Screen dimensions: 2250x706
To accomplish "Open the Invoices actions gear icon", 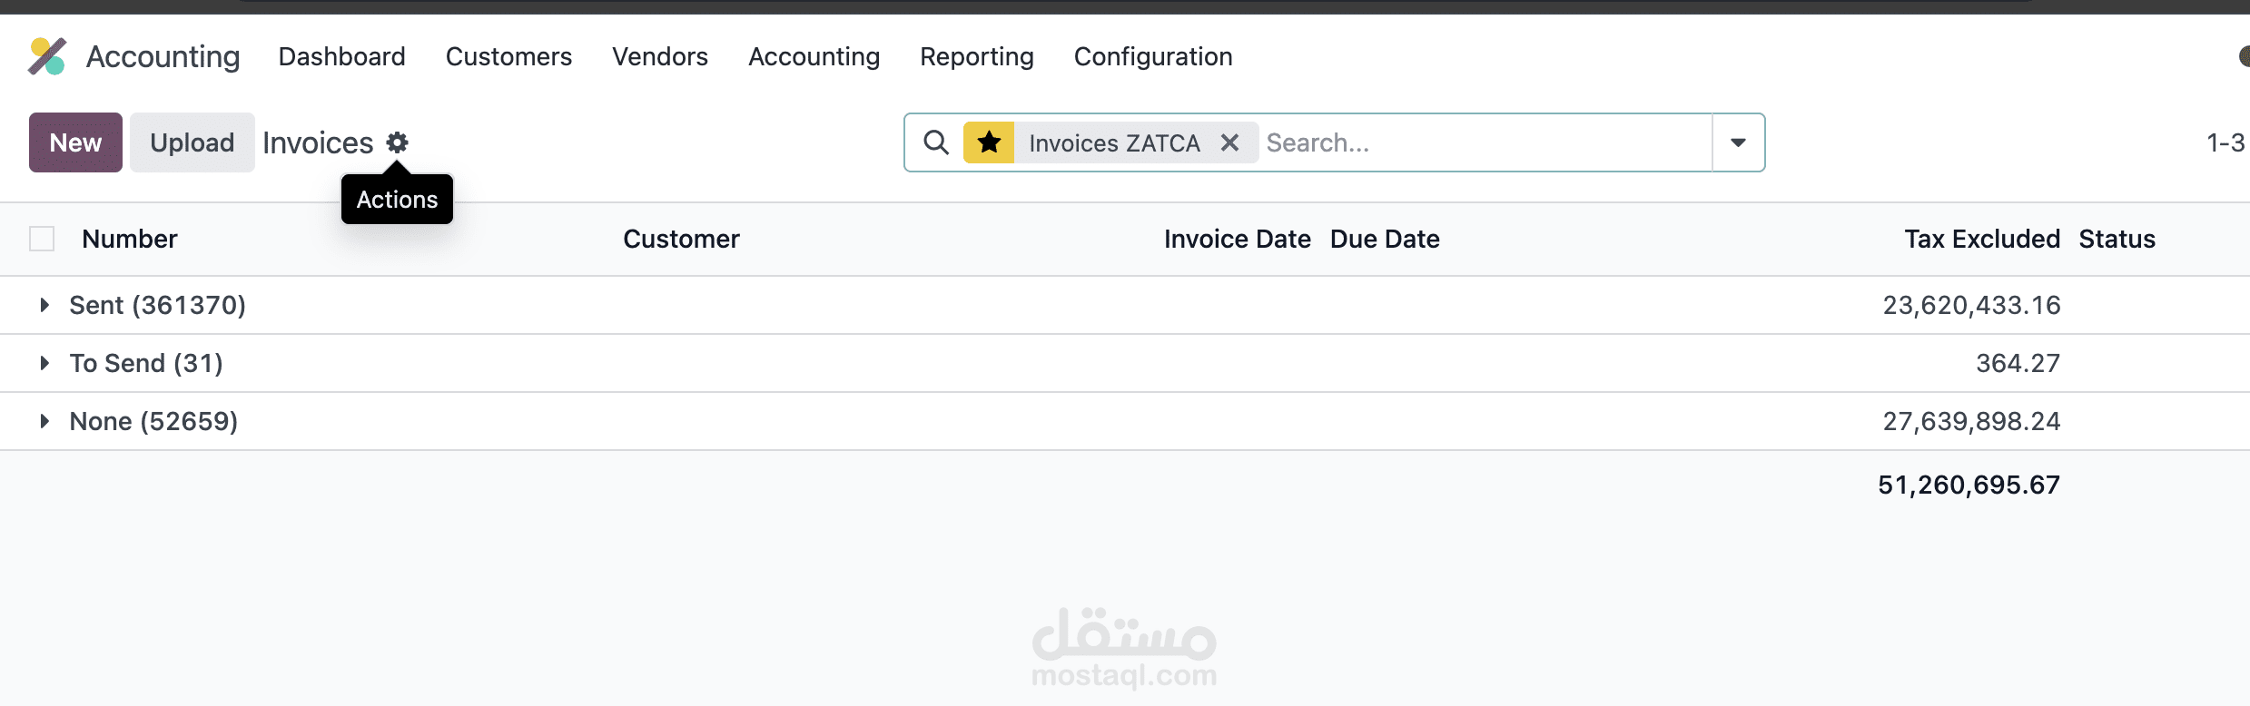I will point(397,142).
